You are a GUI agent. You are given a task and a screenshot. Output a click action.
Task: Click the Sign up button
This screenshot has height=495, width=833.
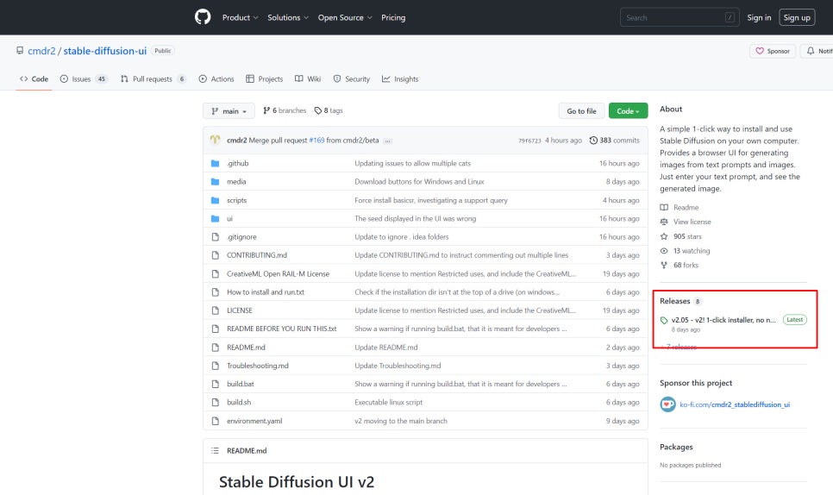[796, 17]
